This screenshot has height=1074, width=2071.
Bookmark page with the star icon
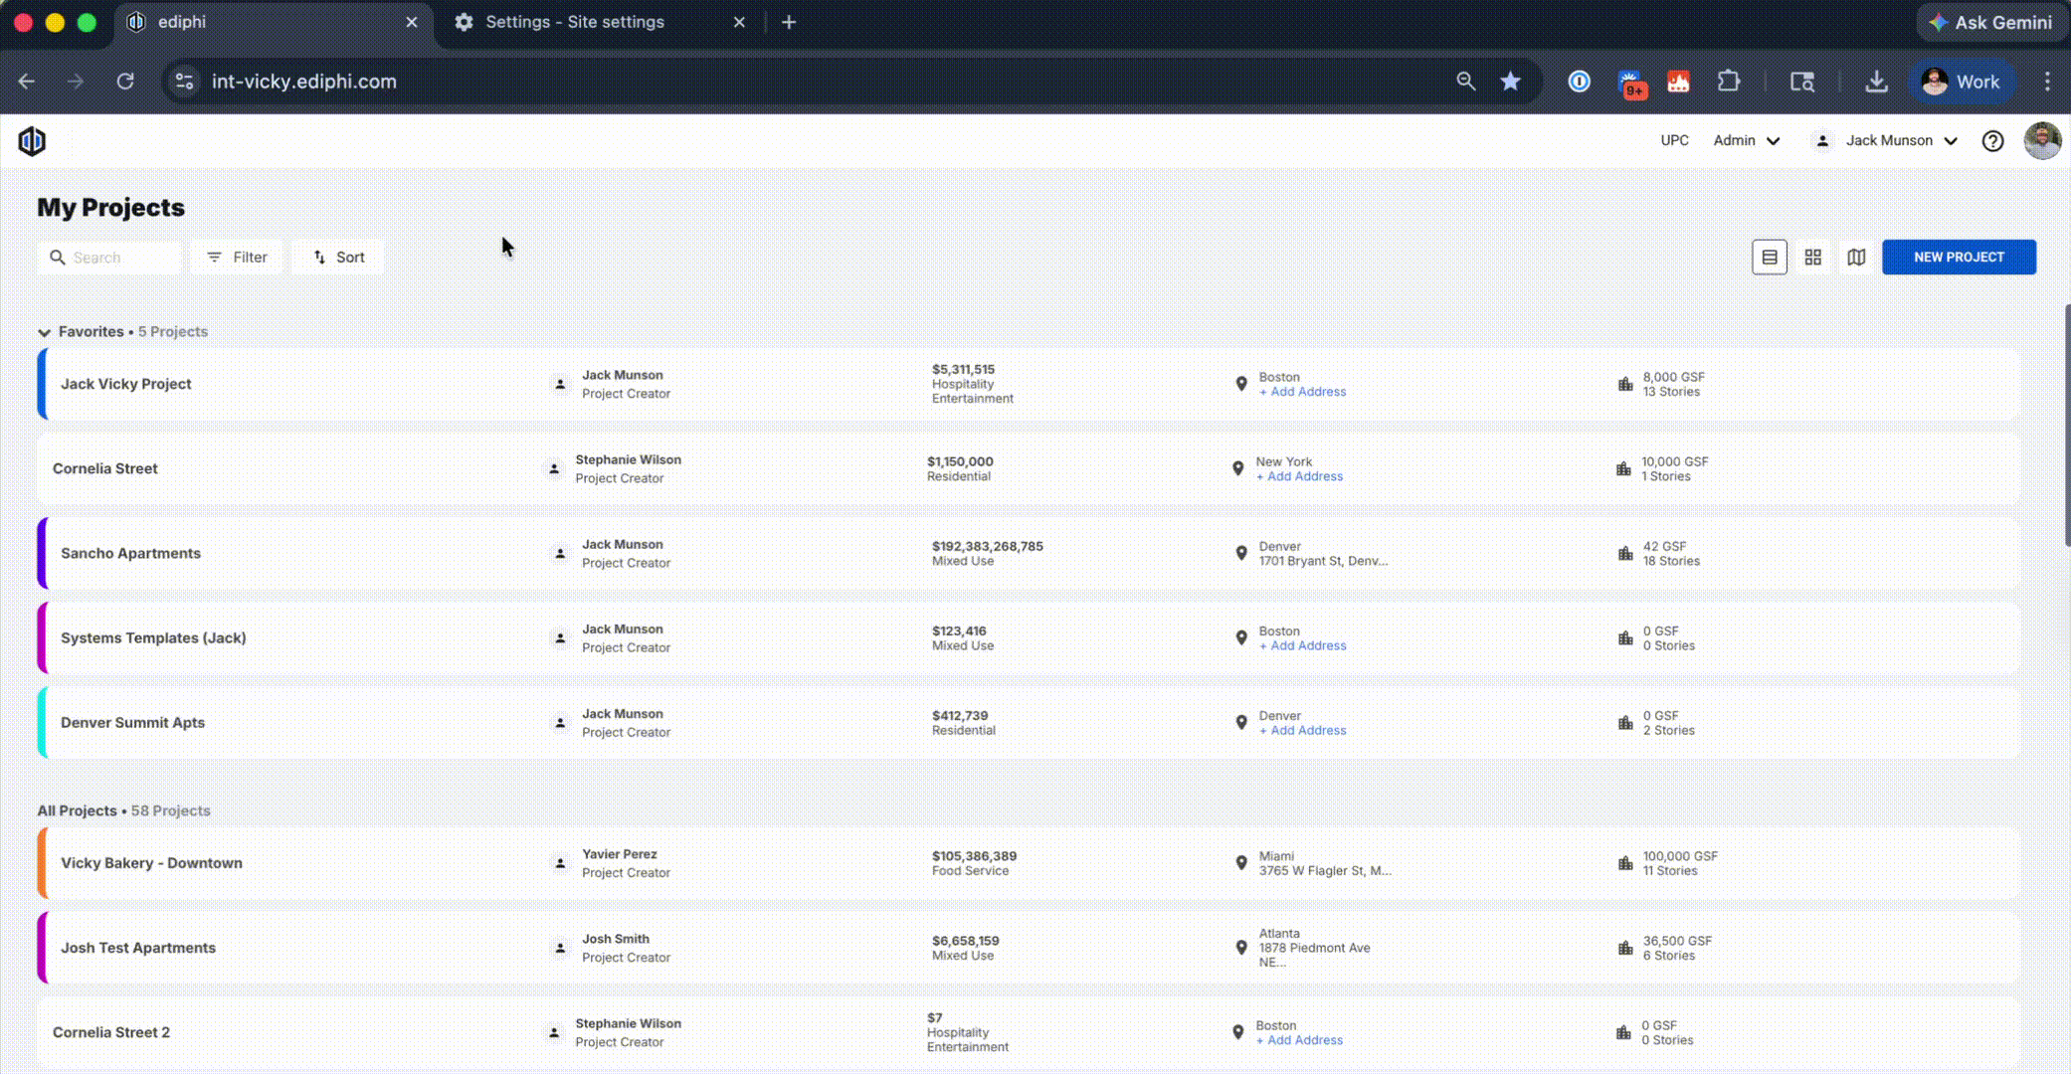(x=1510, y=82)
